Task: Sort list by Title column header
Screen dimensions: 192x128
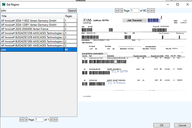Action: [x=32, y=16]
